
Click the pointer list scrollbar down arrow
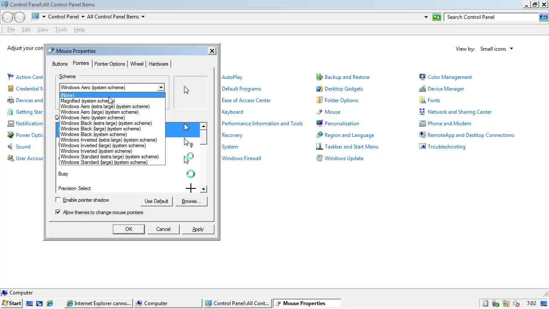(x=203, y=189)
